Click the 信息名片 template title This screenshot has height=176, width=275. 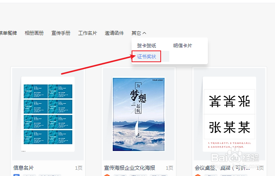click(24, 168)
